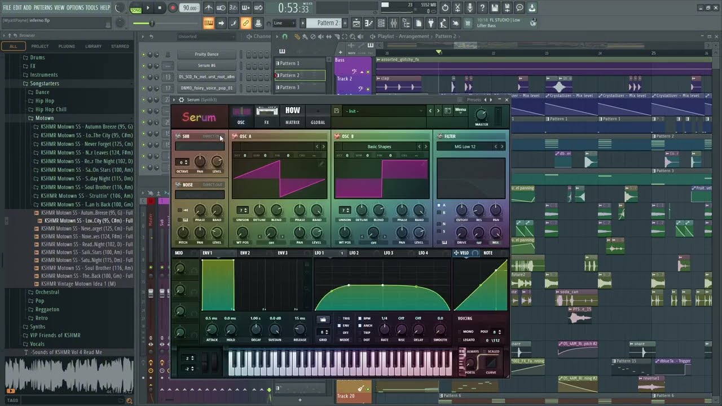The image size is (722, 406).
Task: Open the Pattern 2 selector
Action: point(324,23)
